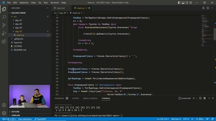Open the Run menu

pos(46,3)
